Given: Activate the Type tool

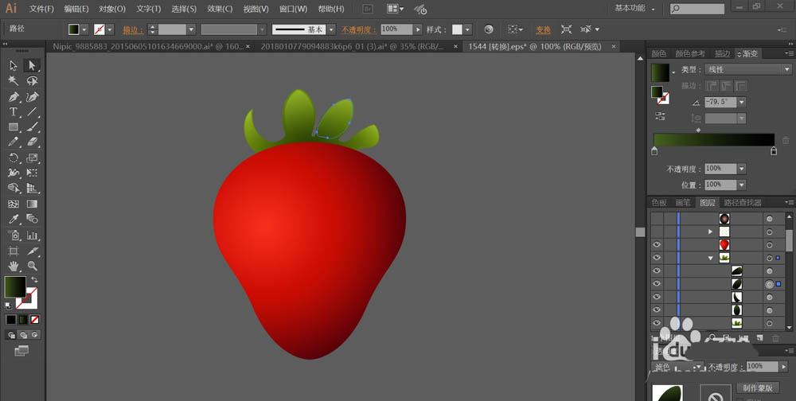Looking at the screenshot, I should [14, 111].
